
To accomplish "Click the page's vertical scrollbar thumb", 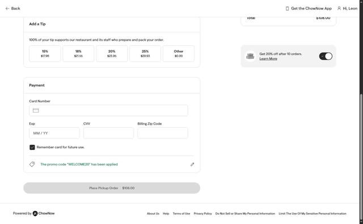I will (x=361, y=157).
